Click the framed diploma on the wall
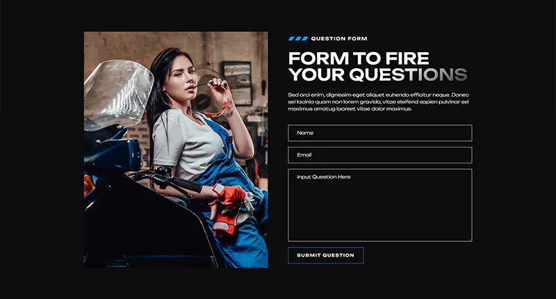Screen dimensions: 556x299 coord(237,83)
